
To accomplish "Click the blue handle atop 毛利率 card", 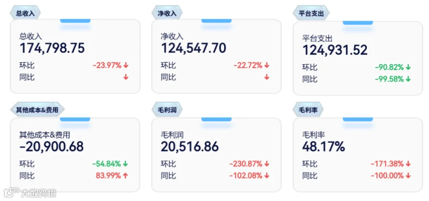I will 358,119.
